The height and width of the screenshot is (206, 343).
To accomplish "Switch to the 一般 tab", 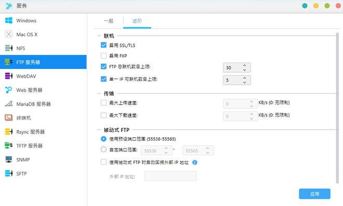I will (109, 21).
